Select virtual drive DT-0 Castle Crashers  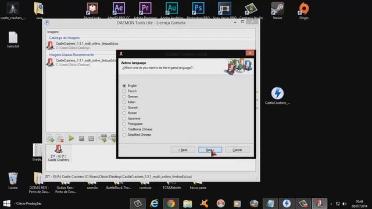coord(58,153)
